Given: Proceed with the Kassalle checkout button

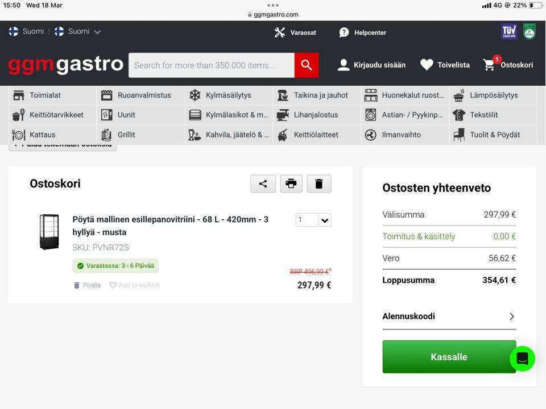Looking at the screenshot, I should click(x=449, y=357).
